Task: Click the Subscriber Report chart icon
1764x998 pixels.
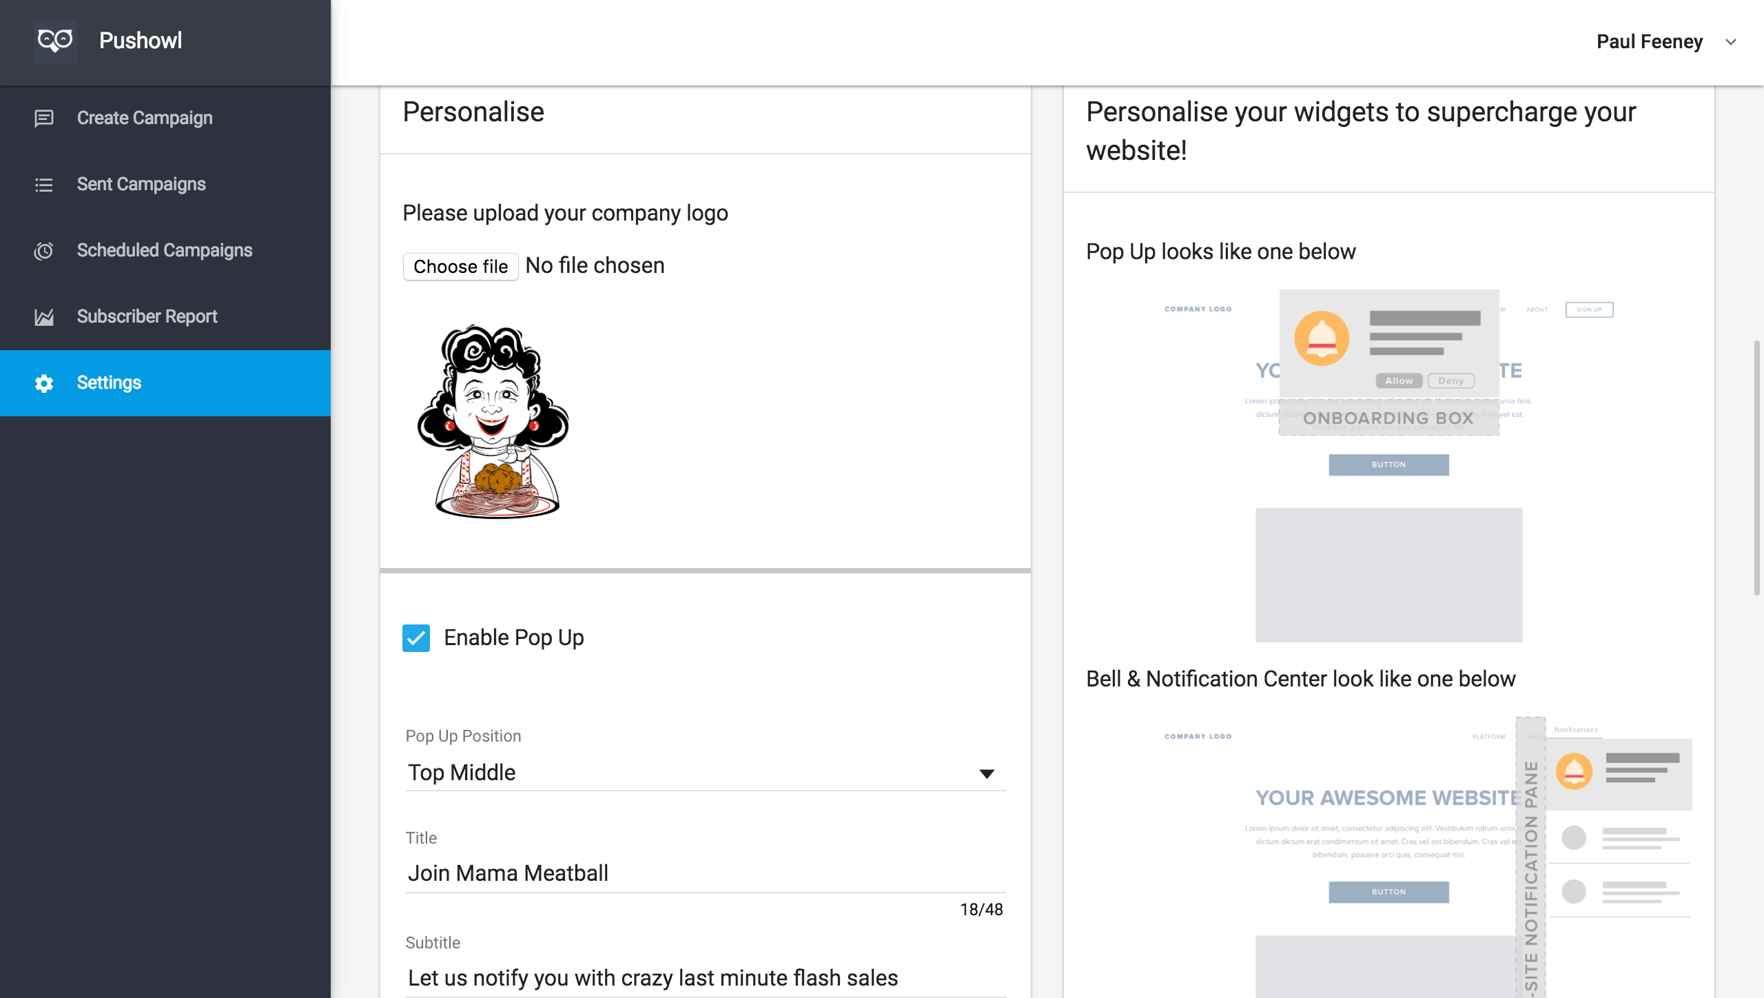Action: point(44,317)
